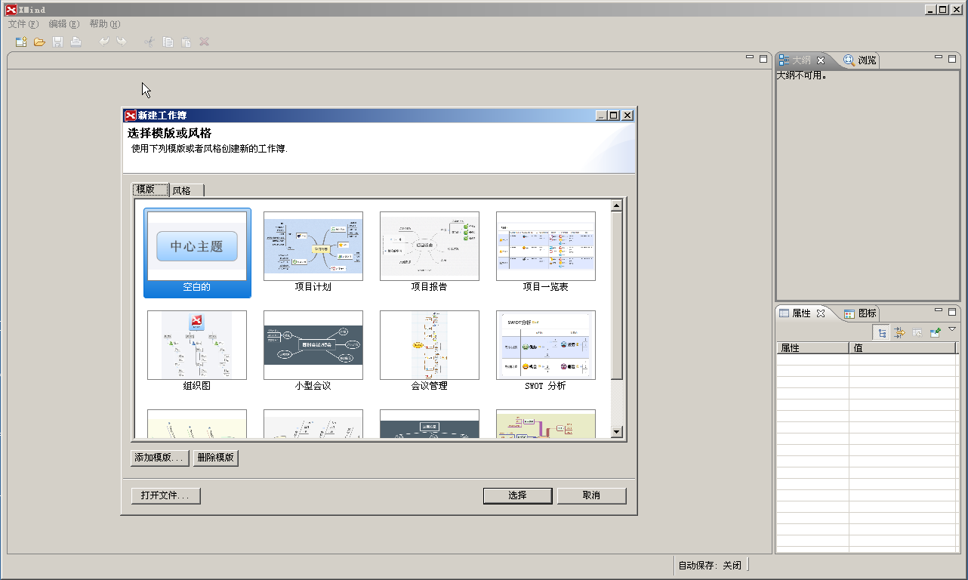Minimize the 大纲 outline panel
Viewport: 968px width, 580px height.
pyautogui.click(x=939, y=57)
